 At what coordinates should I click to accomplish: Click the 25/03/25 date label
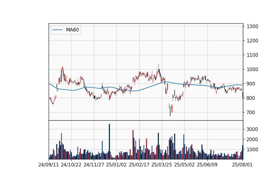pos(162,165)
